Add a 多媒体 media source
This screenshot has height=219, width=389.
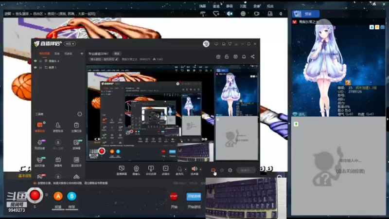click(x=165, y=170)
